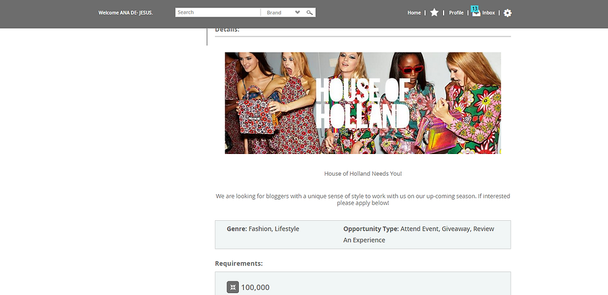Click the 'Requirements:' heading
This screenshot has height=295, width=608.
click(239, 263)
